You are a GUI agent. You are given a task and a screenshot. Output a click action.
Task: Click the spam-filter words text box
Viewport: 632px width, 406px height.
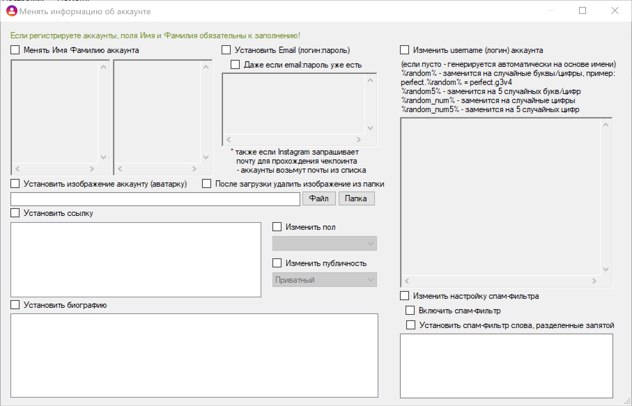pos(507,366)
